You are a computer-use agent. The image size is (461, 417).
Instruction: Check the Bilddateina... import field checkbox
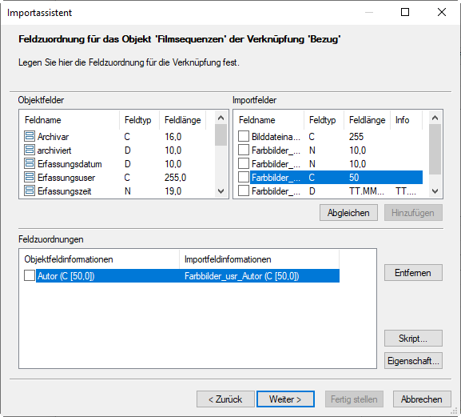click(244, 136)
